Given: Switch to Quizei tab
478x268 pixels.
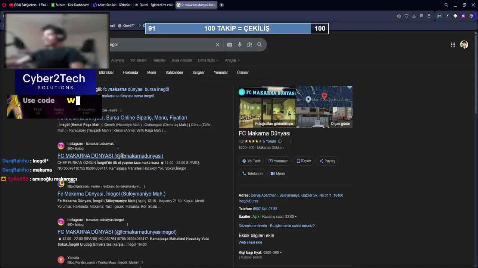Looking at the screenshot, I should (x=154, y=5).
